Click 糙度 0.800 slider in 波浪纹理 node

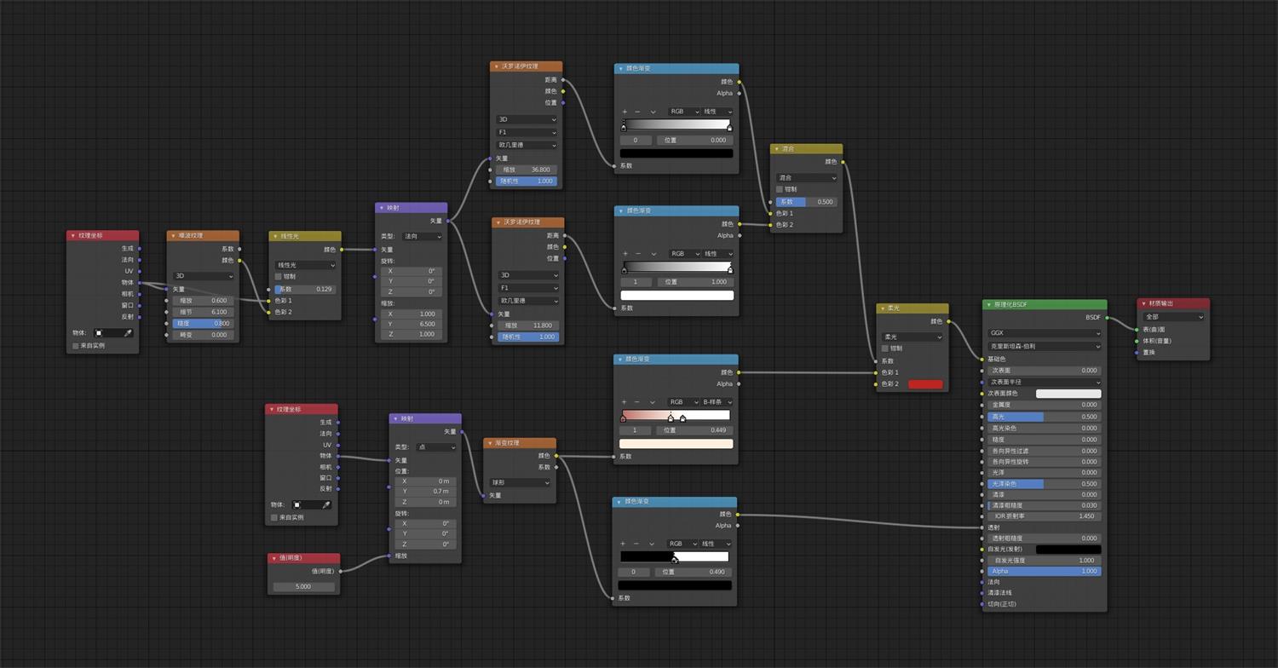click(x=203, y=324)
